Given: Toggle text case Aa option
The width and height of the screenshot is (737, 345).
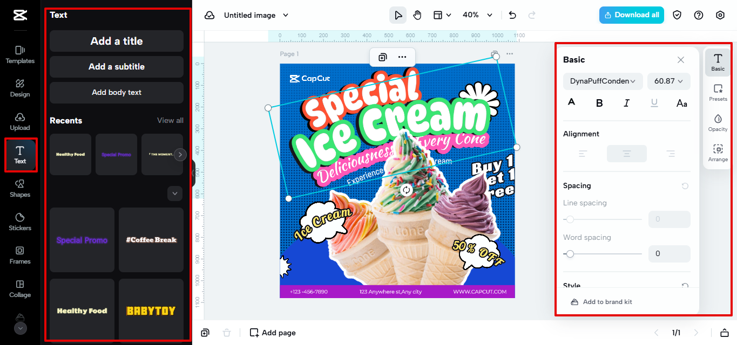Looking at the screenshot, I should tap(682, 103).
